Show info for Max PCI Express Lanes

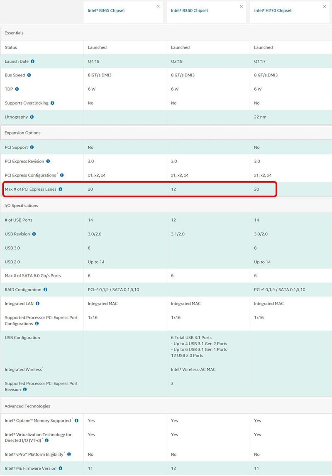60,189
